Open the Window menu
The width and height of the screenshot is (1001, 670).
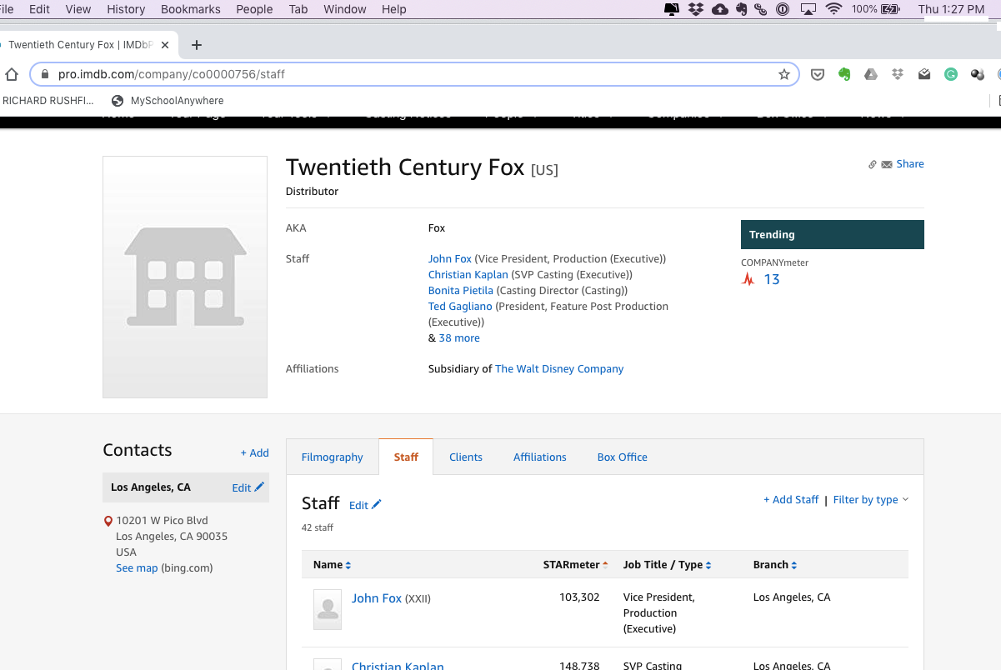pos(344,9)
